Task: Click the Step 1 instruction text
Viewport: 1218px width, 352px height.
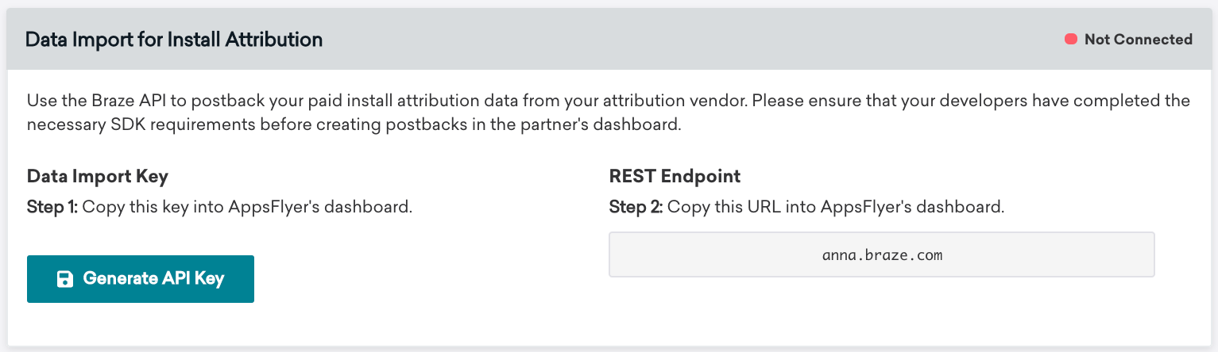Action: pos(219,208)
